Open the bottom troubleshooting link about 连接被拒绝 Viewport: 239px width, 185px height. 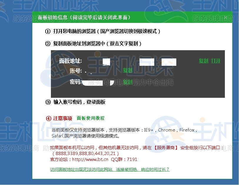click(110, 170)
